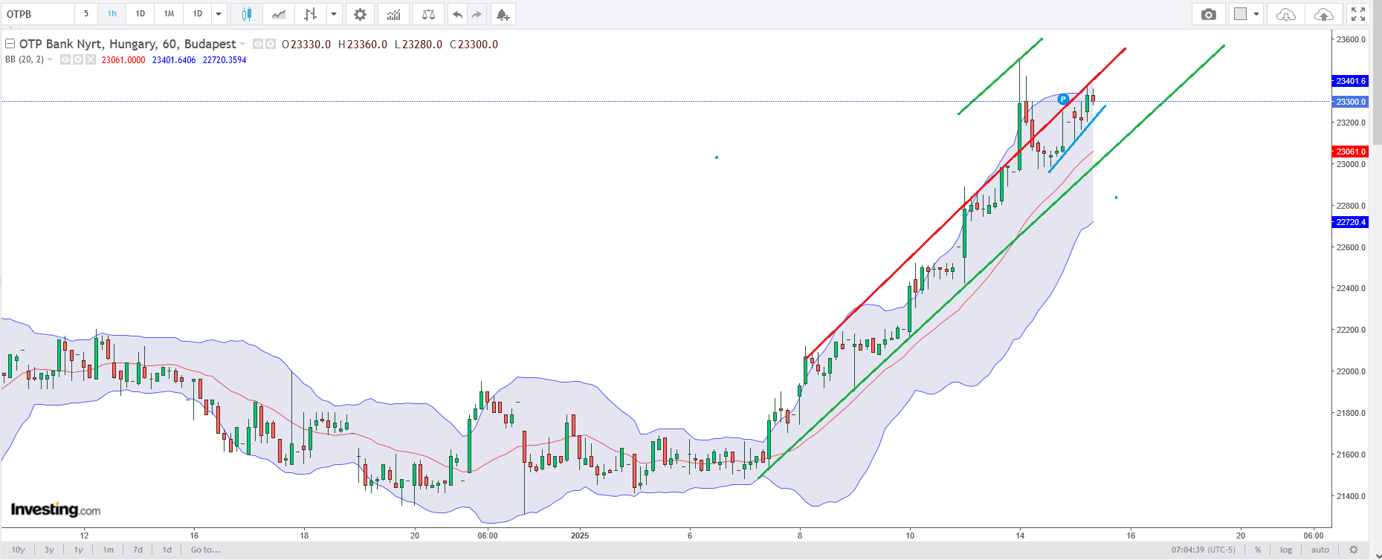
Task: Select the 5 minute interval tab
Action: click(86, 14)
